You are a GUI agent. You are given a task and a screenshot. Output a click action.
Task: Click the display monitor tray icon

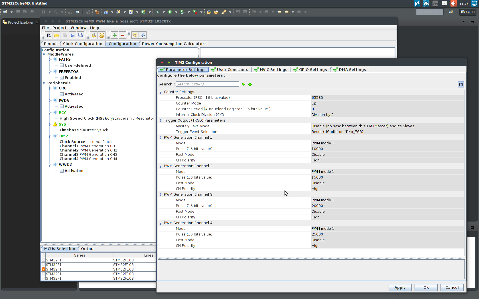pos(474,3)
